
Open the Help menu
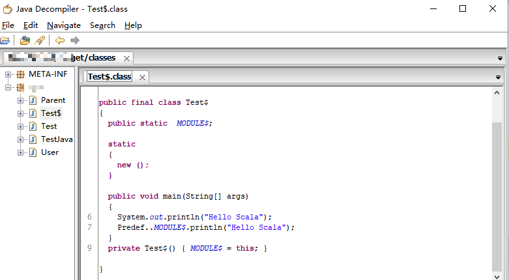(x=133, y=25)
